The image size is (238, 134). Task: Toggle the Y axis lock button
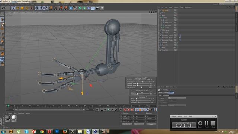[42, 8]
